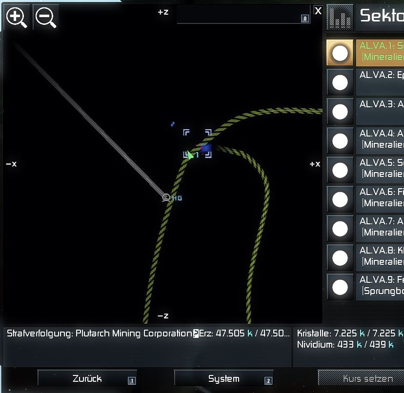This screenshot has height=393, width=404.
Task: Select the AL.VA.8 zone entry
Action: 381,257
